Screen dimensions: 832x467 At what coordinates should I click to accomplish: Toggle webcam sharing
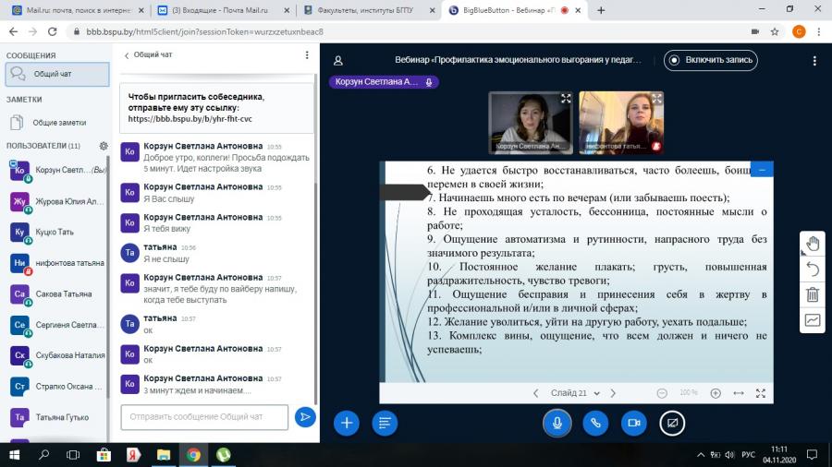point(633,423)
